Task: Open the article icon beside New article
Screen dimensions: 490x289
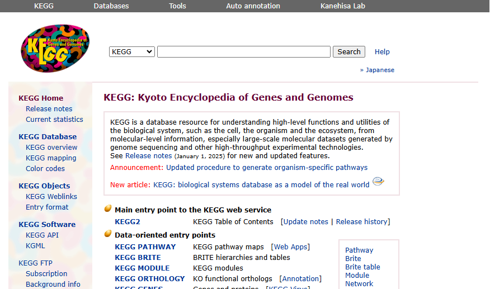Action: click(378, 181)
